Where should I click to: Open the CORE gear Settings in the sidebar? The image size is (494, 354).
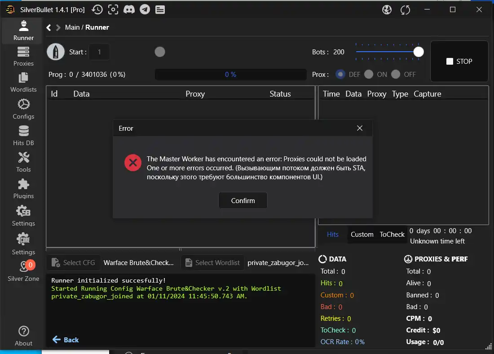(23, 244)
